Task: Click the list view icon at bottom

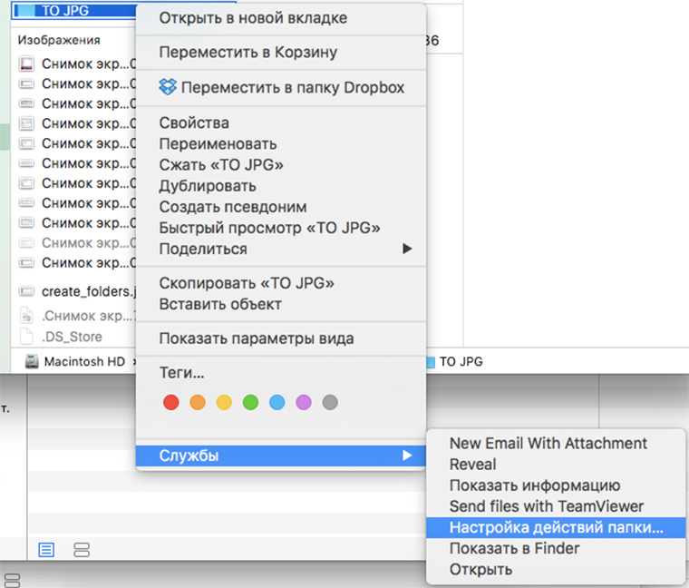Action: tap(46, 550)
